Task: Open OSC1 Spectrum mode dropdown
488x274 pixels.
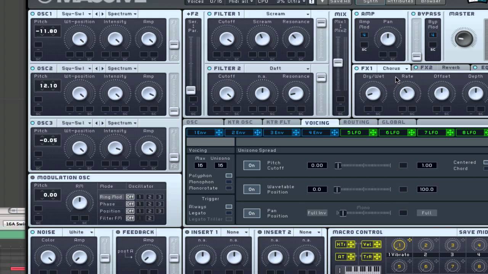Action: pos(122,14)
